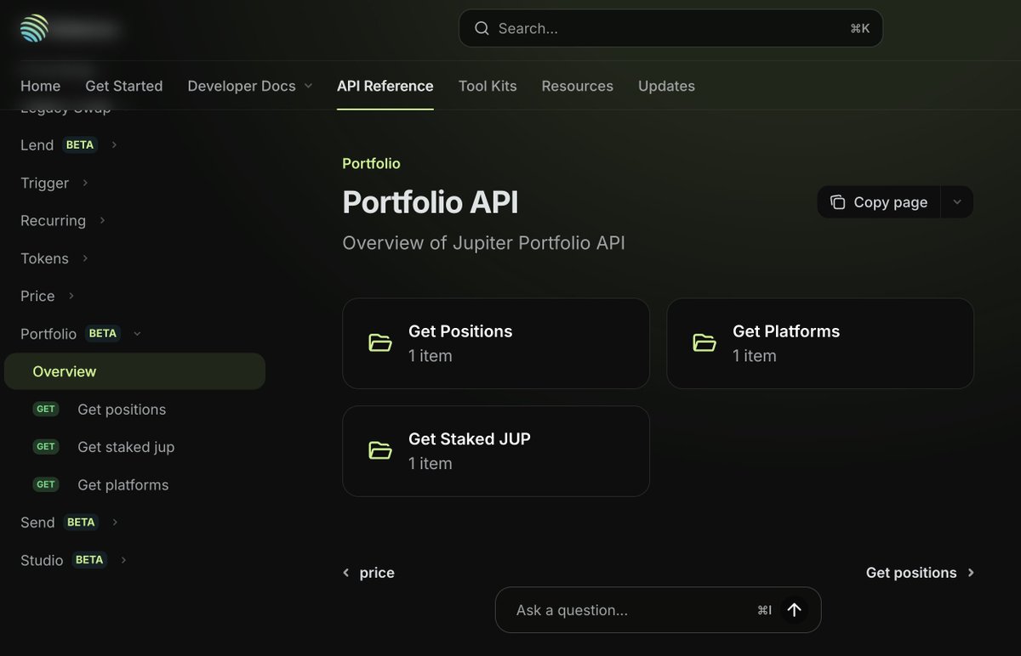The height and width of the screenshot is (656, 1021).
Task: Open the Copy page dropdown arrow
Action: pos(957,202)
